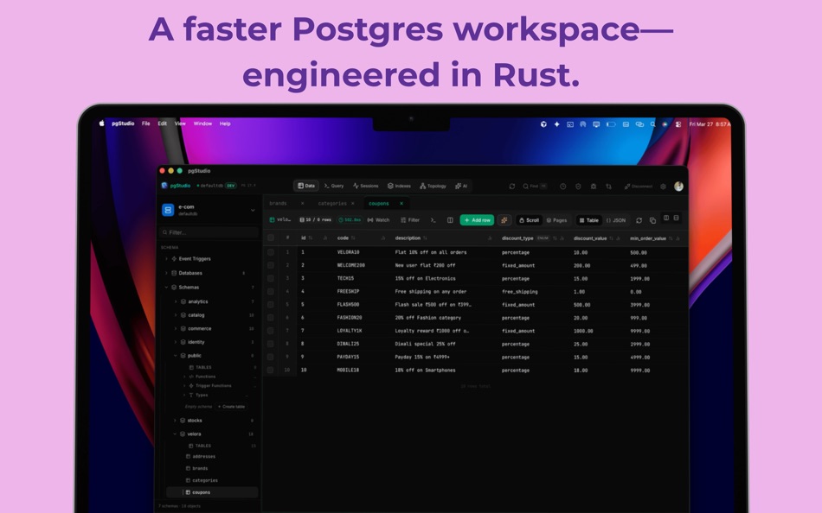Collapse the Schemas tree node
This screenshot has height=513, width=822.
click(168, 287)
